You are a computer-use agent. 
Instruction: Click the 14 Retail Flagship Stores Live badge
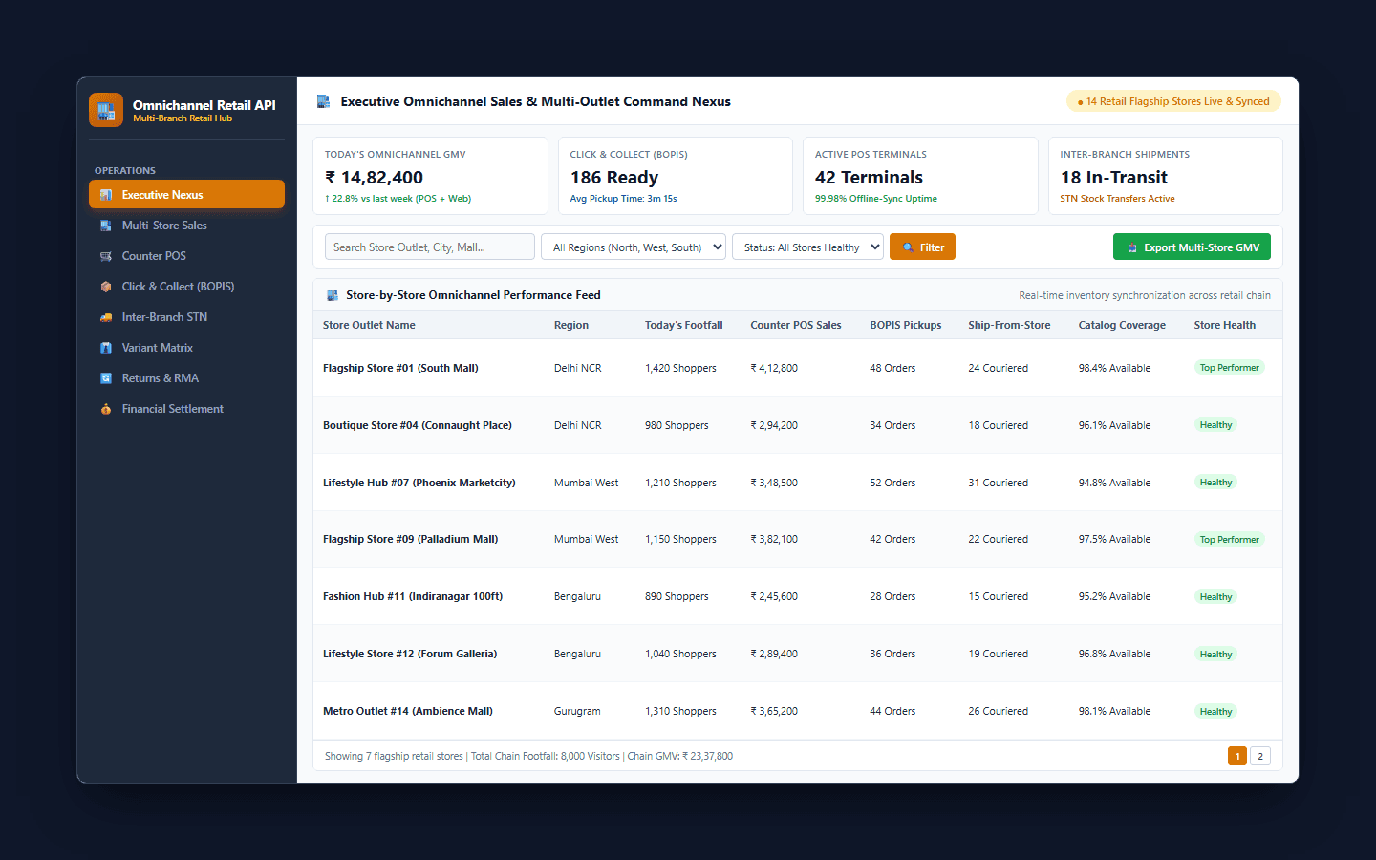click(1173, 101)
